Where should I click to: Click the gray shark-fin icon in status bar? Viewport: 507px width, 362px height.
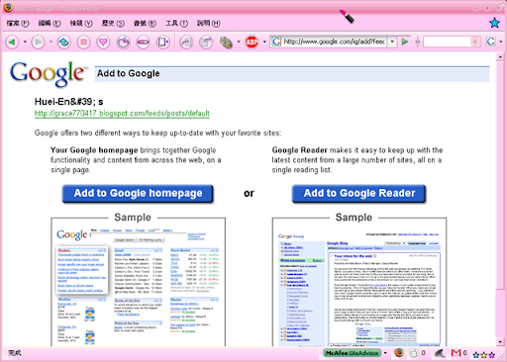[x=440, y=353]
